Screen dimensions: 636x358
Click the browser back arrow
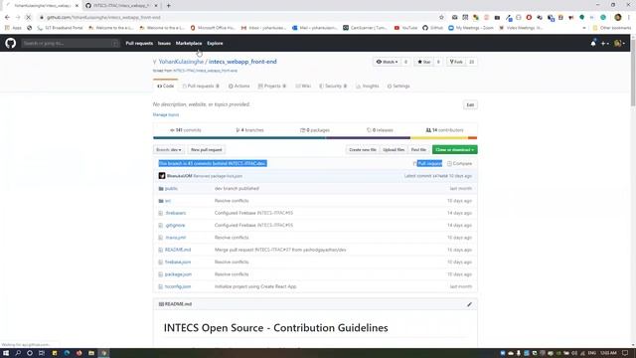[7, 18]
